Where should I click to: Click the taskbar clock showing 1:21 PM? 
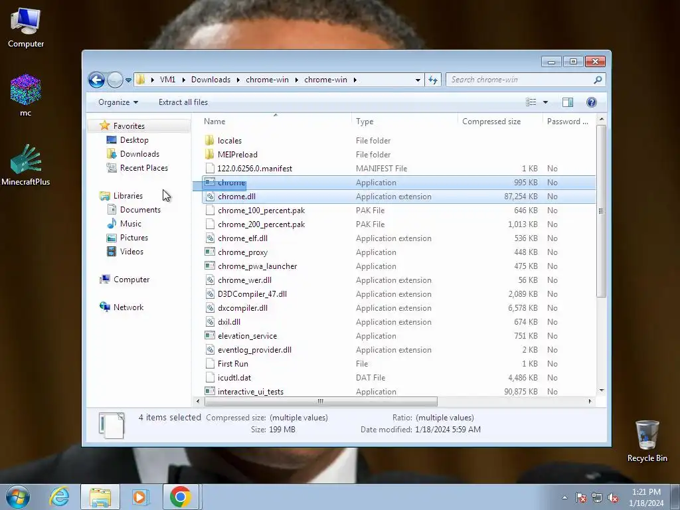pos(646,492)
